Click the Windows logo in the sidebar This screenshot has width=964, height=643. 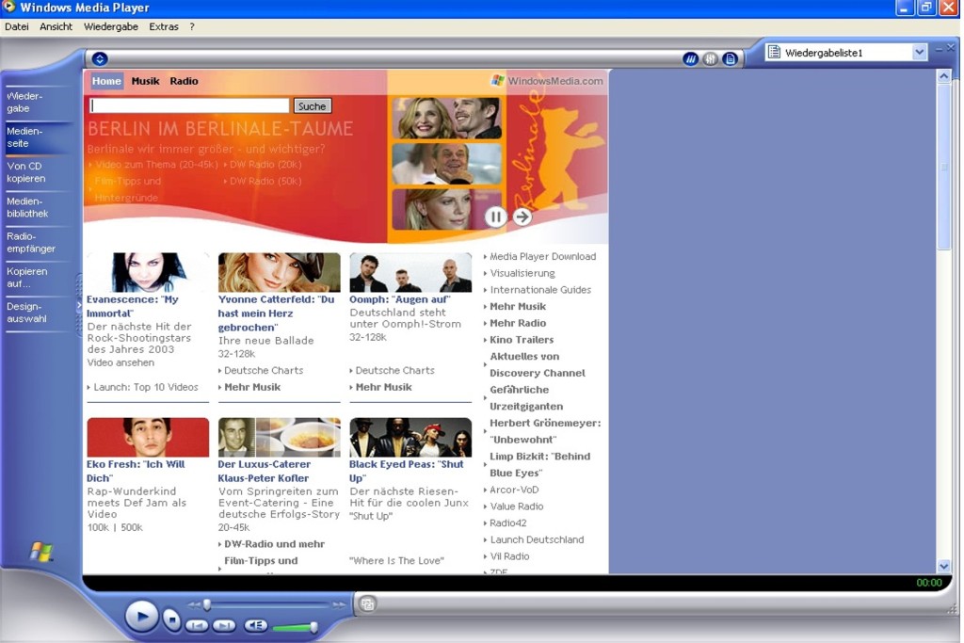(x=41, y=552)
